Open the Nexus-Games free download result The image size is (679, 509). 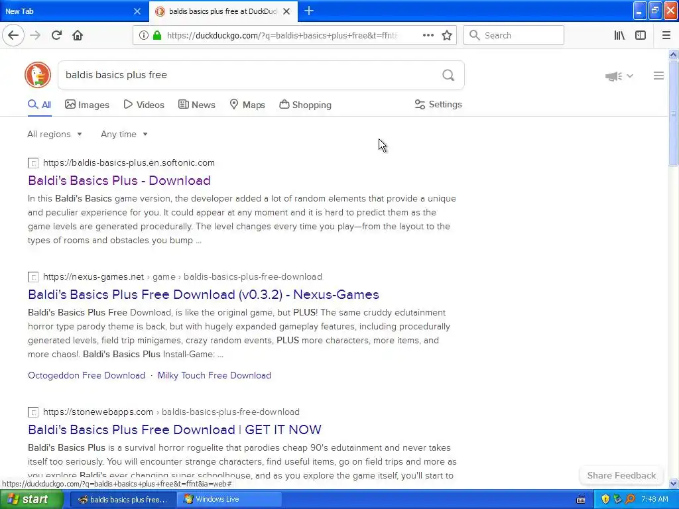[204, 294]
